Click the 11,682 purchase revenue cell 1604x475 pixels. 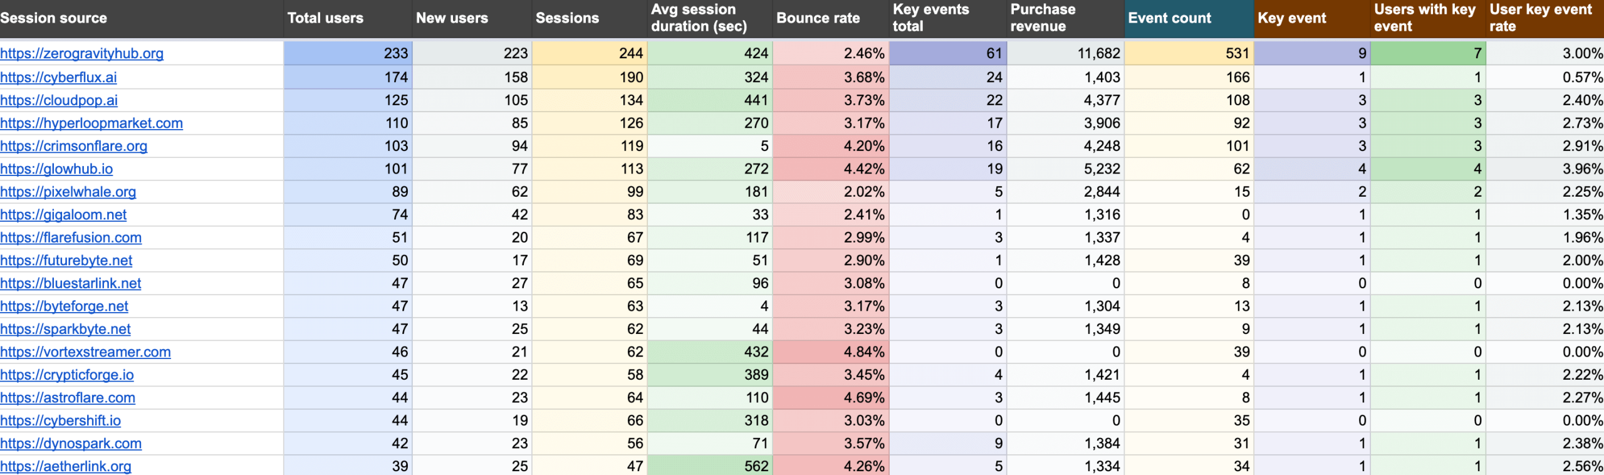click(x=1065, y=54)
